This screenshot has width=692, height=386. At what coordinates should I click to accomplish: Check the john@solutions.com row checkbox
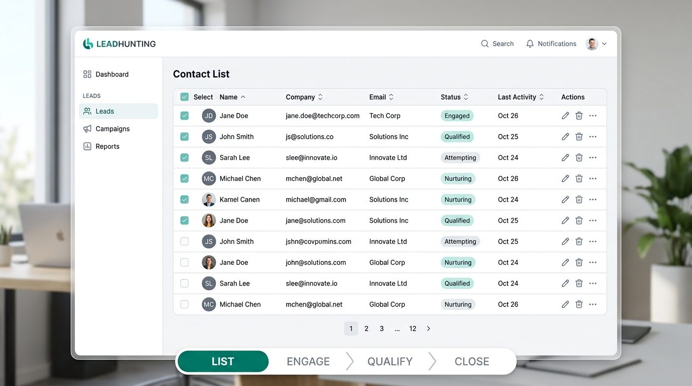tap(185, 262)
